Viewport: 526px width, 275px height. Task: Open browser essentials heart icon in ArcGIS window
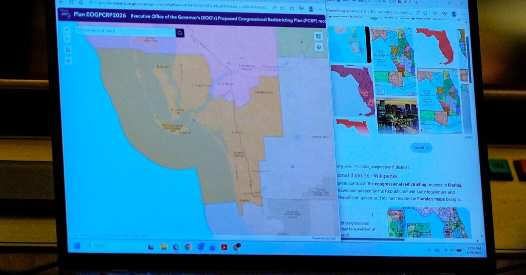point(302,8)
